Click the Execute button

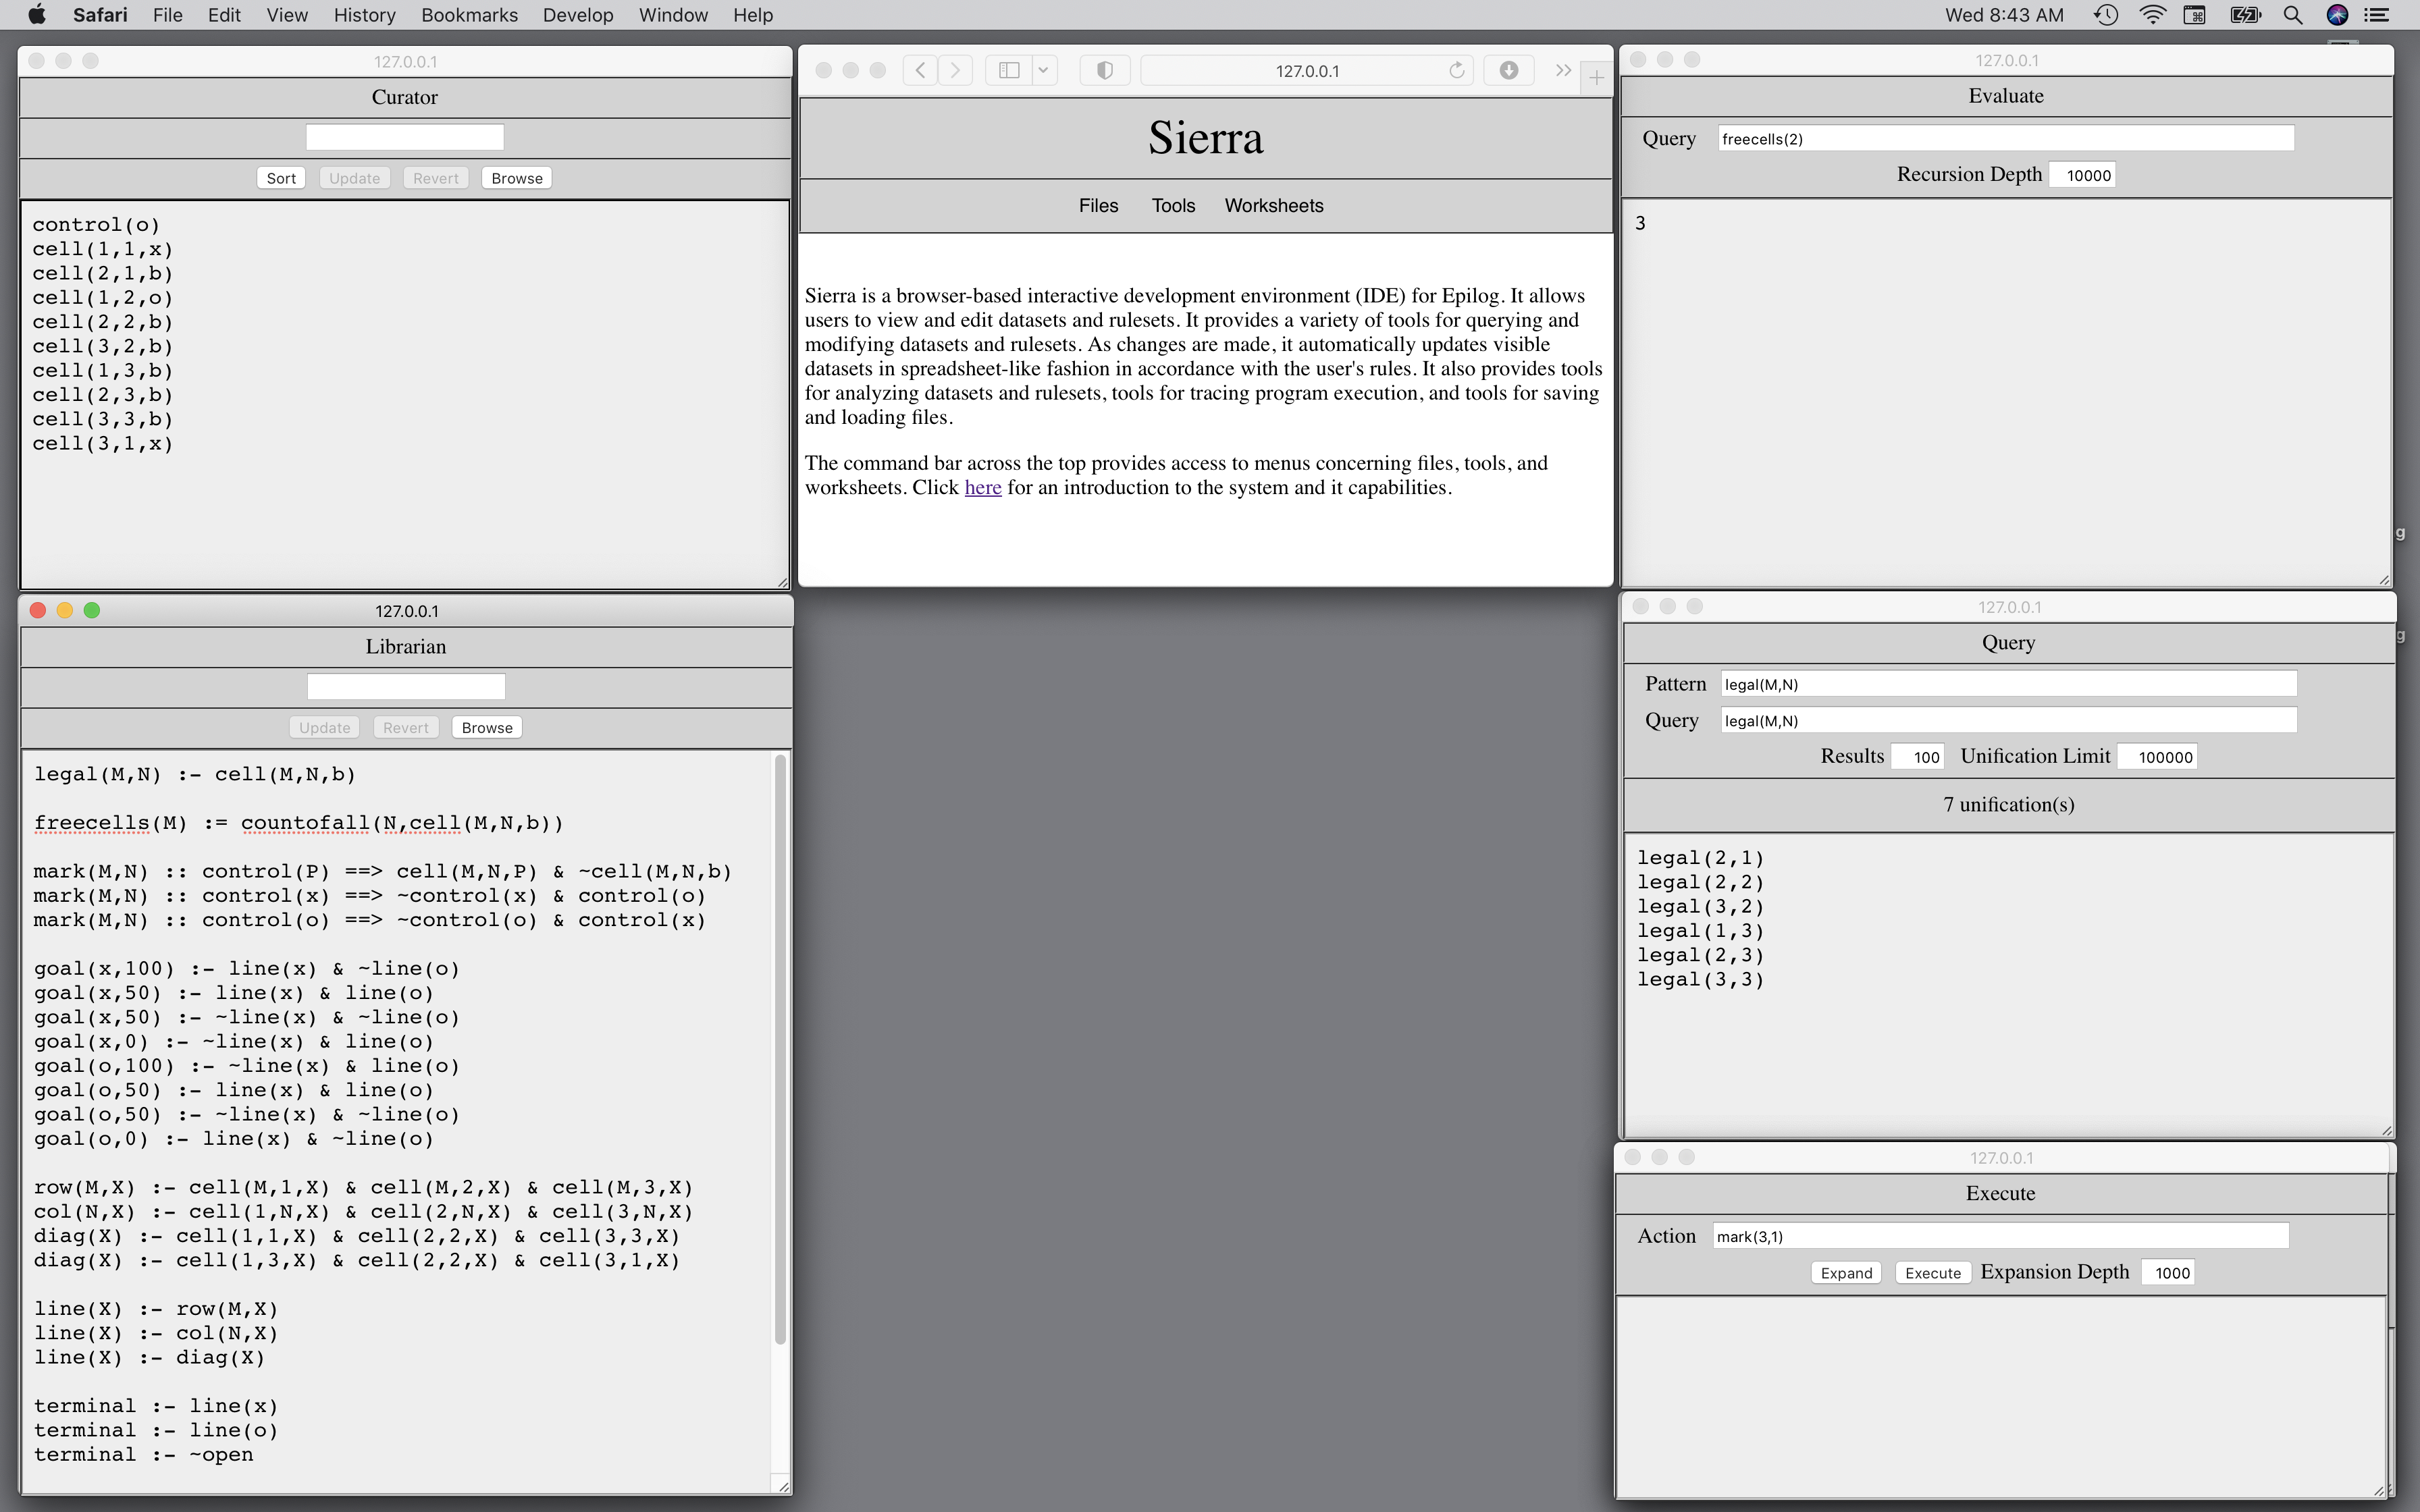click(1931, 1273)
